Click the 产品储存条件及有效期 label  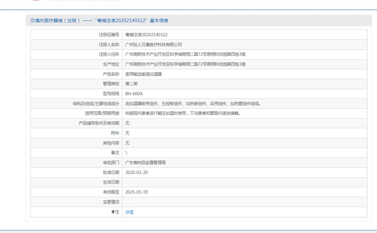pos(99,123)
